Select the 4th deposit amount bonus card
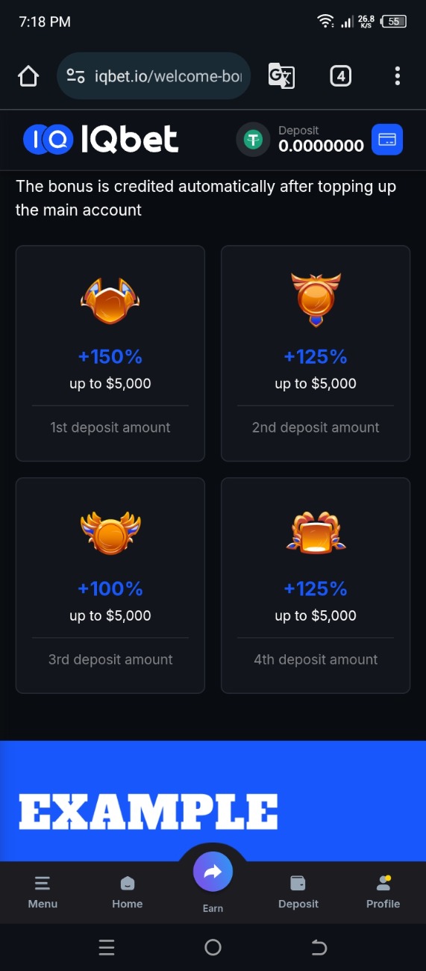Image resolution: width=426 pixels, height=971 pixels. pos(316,586)
